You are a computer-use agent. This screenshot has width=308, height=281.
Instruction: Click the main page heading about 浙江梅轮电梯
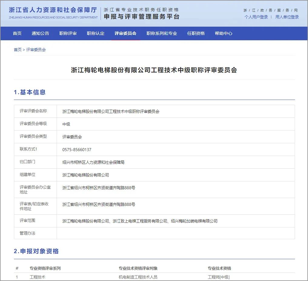(154, 70)
